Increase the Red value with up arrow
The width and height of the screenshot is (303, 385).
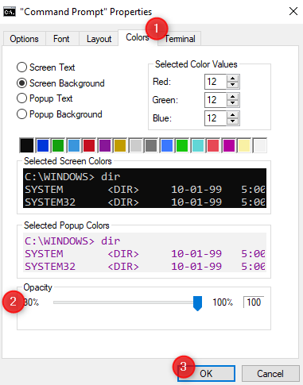233,79
